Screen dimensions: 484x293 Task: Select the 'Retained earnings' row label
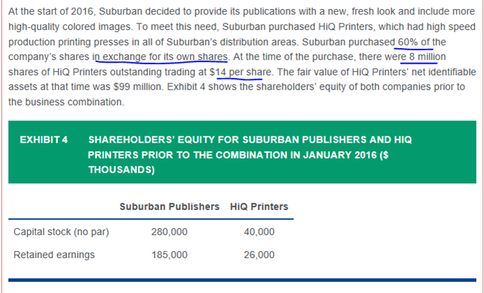pyautogui.click(x=54, y=255)
